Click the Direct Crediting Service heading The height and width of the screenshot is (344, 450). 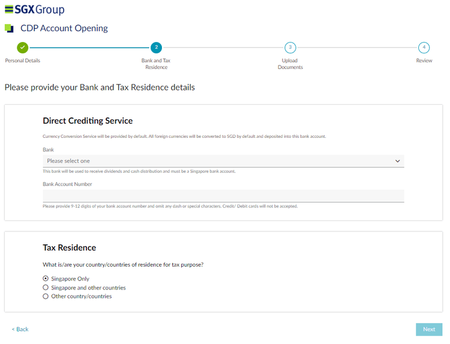click(x=88, y=120)
